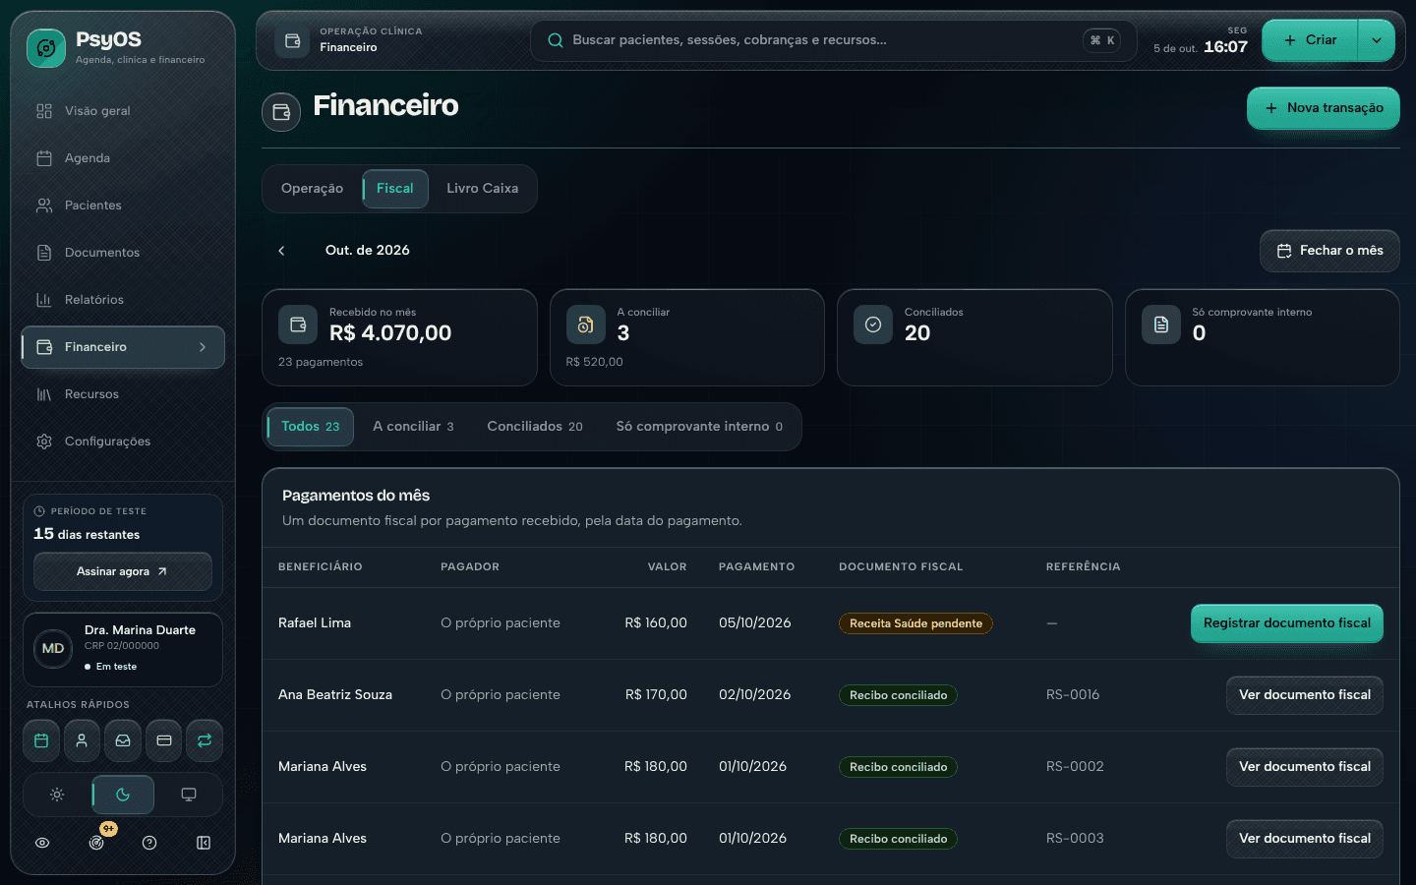Viewport: 1416px width, 885px height.
Task: Expand the Financeiro sidebar chevron
Action: (203, 347)
